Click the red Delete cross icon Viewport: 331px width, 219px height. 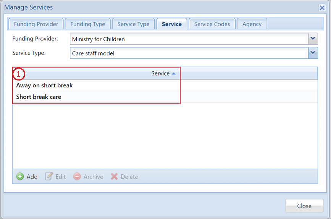coord(114,176)
